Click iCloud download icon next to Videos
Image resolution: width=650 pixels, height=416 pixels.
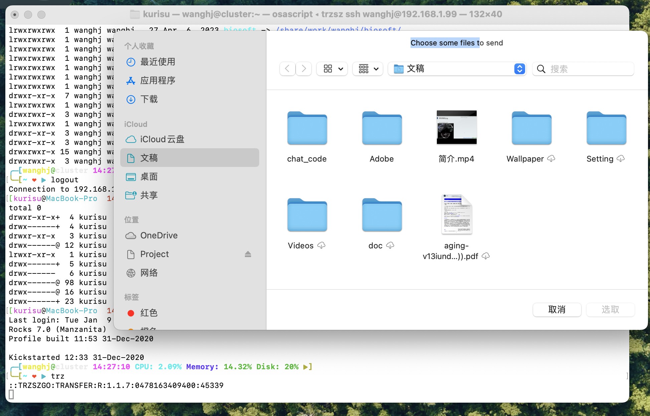(x=321, y=245)
